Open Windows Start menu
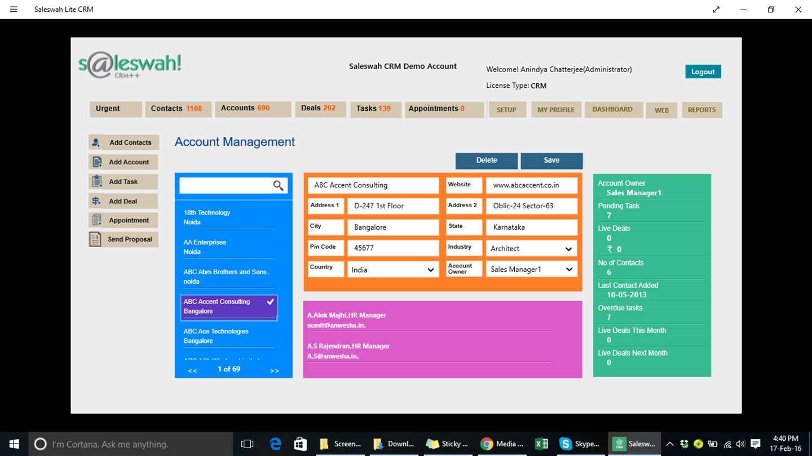This screenshot has width=812, height=456. [x=14, y=444]
